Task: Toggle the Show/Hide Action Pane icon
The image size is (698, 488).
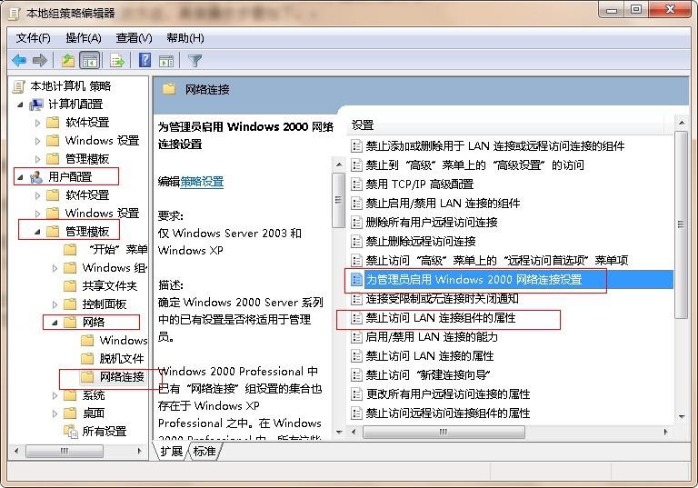Action: pyautogui.click(x=166, y=60)
